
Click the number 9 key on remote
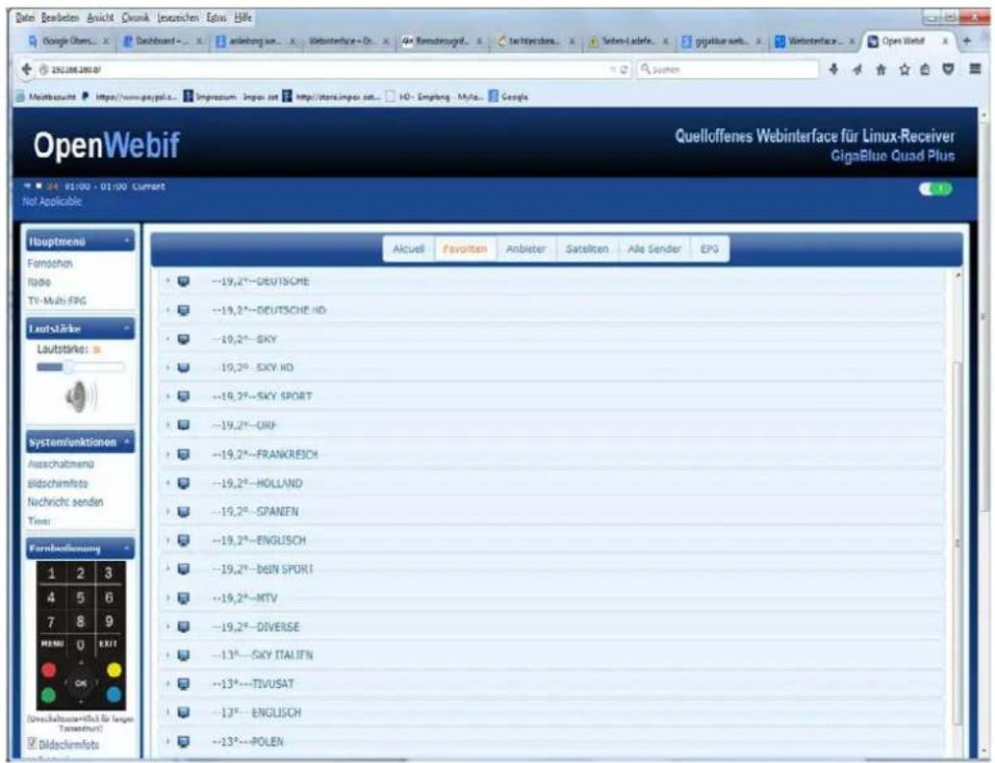point(109,622)
